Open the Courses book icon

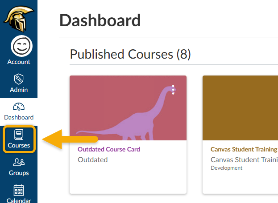[x=19, y=134]
